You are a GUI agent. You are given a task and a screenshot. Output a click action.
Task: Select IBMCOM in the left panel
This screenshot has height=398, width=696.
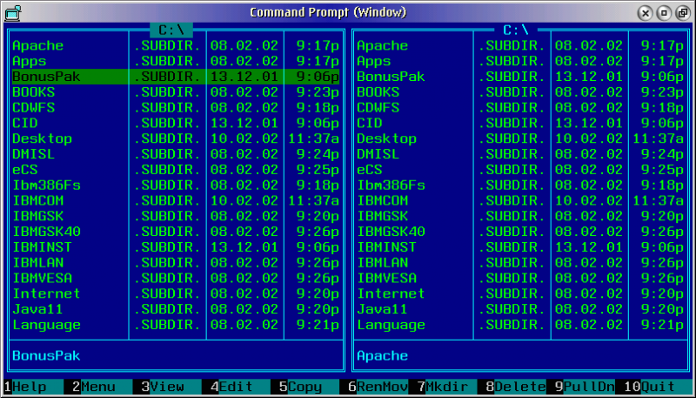(37, 201)
